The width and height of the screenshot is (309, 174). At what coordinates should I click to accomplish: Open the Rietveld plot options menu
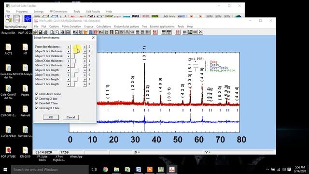click(126, 27)
